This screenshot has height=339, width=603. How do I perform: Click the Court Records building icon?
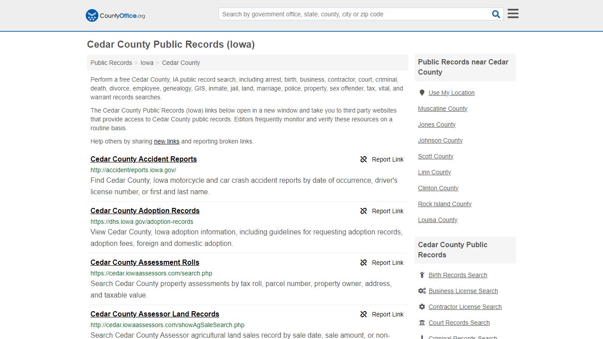[422, 323]
